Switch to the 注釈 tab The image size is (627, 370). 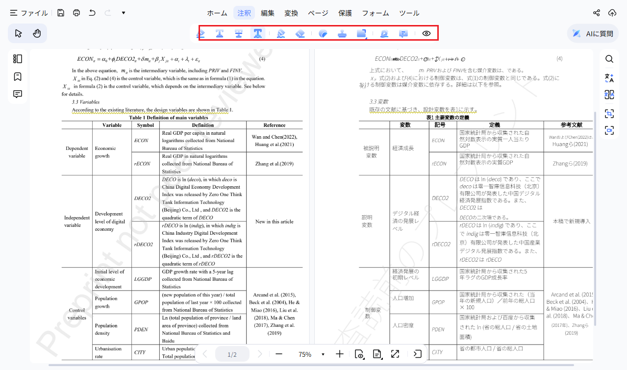(x=244, y=13)
